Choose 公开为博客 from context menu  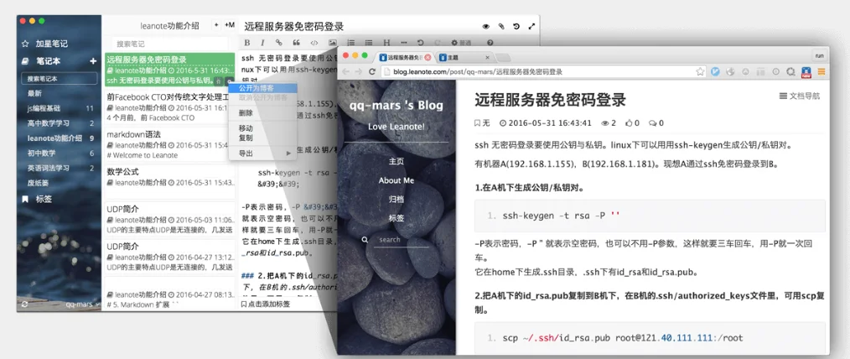[263, 87]
